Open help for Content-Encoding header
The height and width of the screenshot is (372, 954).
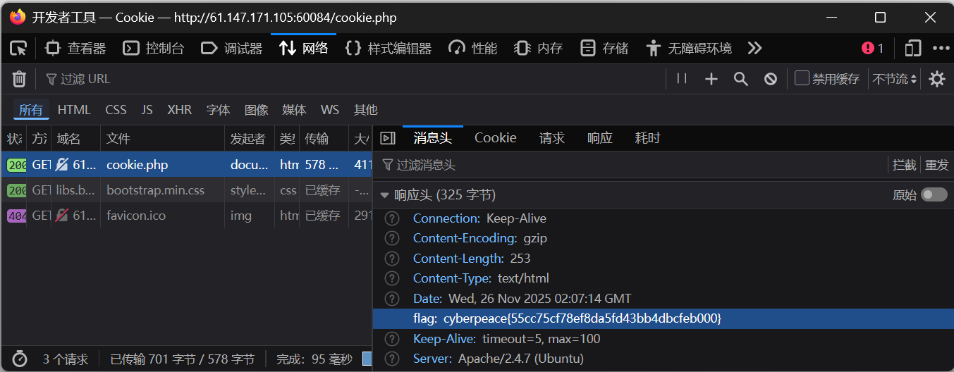[x=391, y=238]
